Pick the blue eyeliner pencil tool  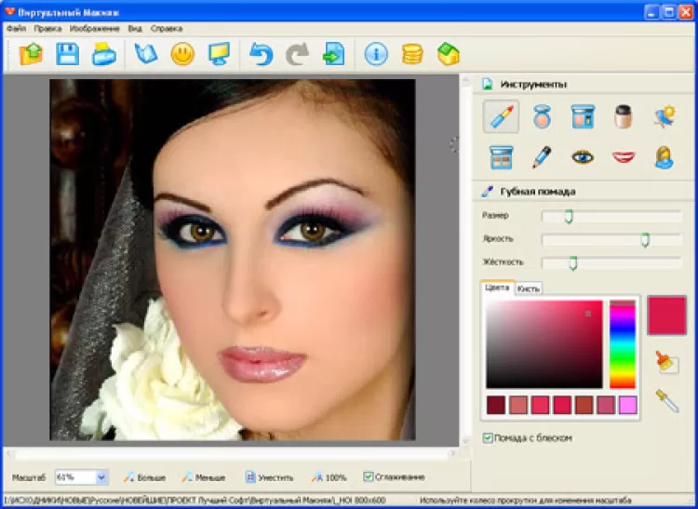tap(542, 156)
